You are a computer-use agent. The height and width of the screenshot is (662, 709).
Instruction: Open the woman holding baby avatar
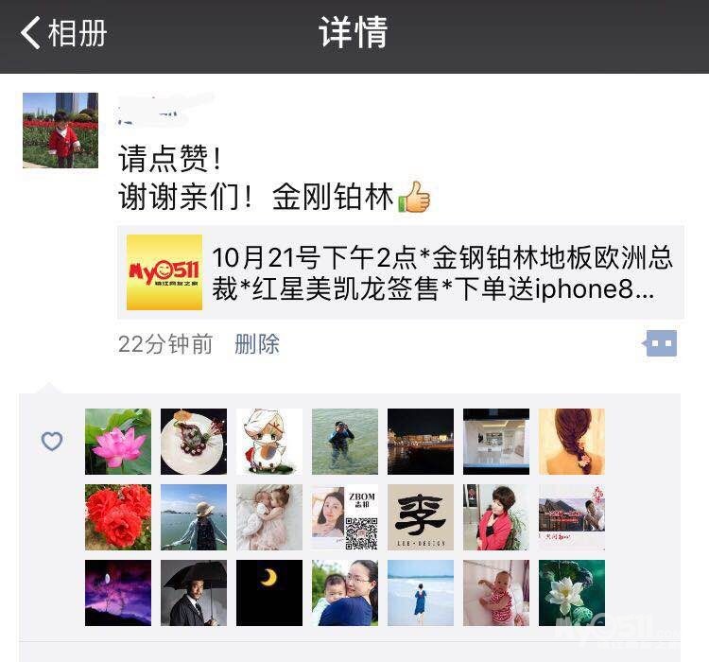[x=345, y=593]
